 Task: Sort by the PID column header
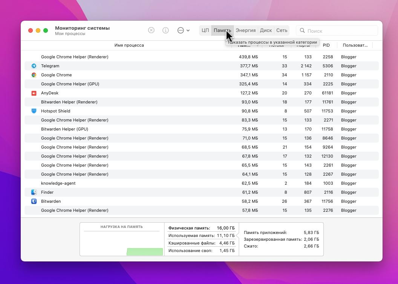point(326,46)
